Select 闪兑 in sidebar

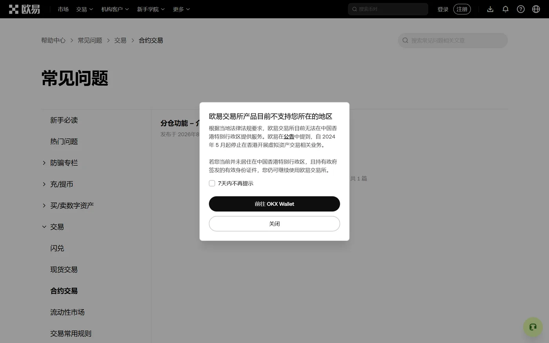click(57, 248)
